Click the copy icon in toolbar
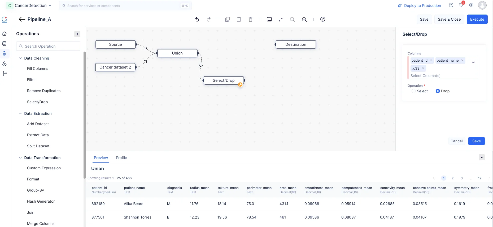 click(x=227, y=19)
